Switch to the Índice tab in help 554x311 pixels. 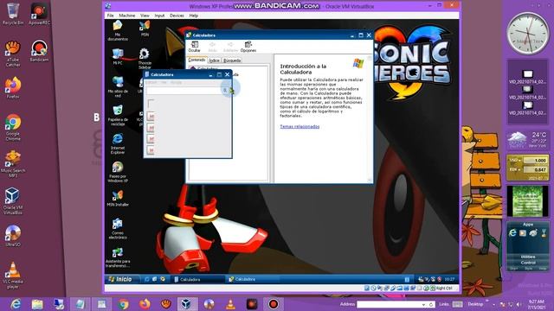click(214, 60)
